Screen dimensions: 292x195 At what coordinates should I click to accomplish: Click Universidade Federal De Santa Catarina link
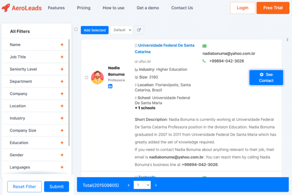tap(166, 48)
